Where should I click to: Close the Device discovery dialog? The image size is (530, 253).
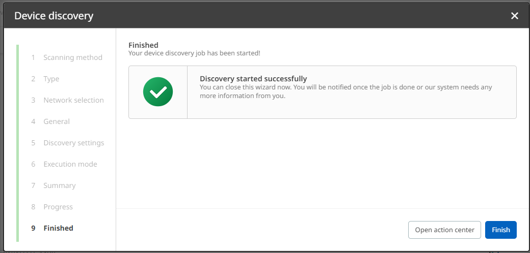tap(515, 16)
